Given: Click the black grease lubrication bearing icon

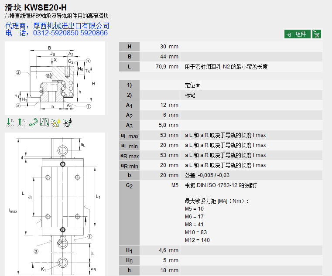Looking at the screenshot, I should click(67, 123).
